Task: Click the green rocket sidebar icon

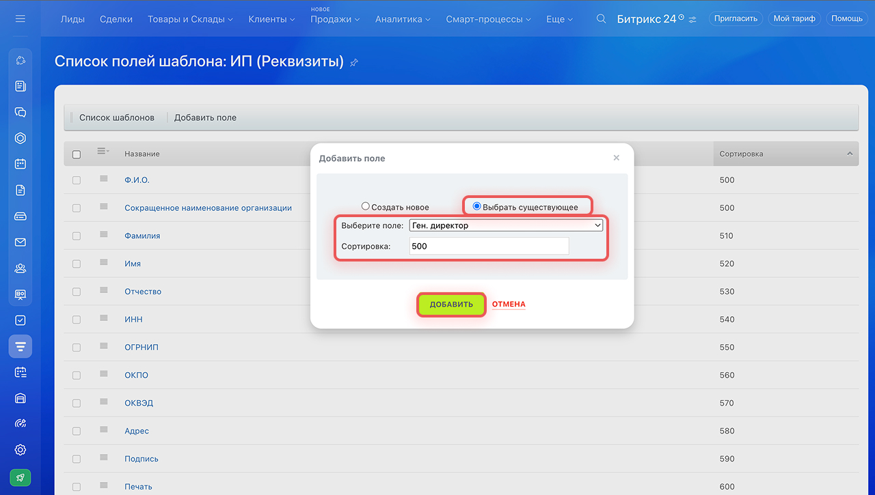Action: point(21,477)
